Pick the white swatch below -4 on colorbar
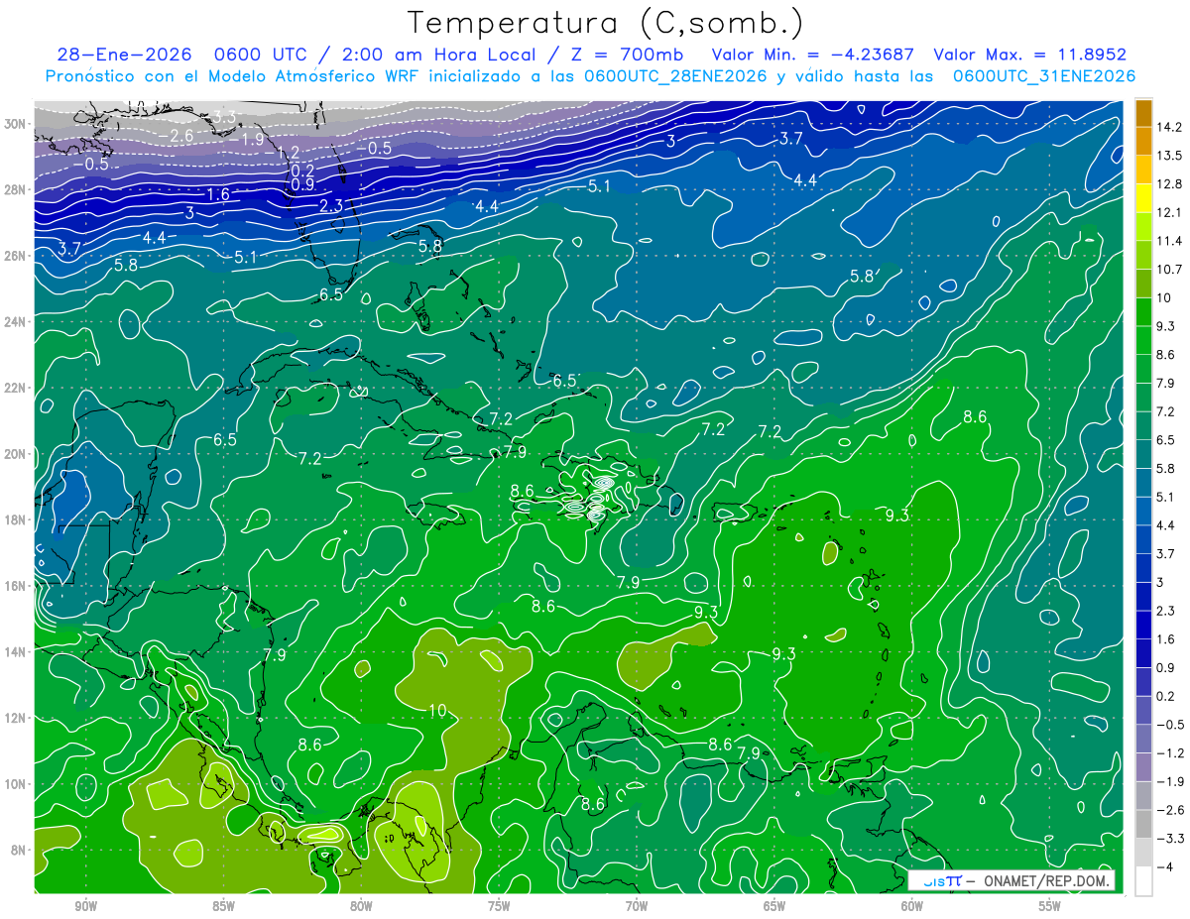 pyautogui.click(x=1143, y=880)
